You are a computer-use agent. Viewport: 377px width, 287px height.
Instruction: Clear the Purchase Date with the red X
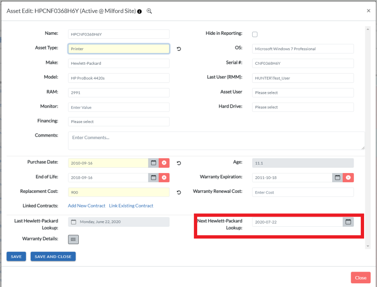[x=164, y=163]
